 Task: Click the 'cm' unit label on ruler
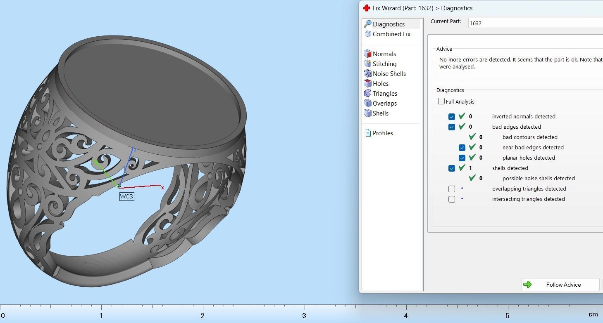(593, 314)
